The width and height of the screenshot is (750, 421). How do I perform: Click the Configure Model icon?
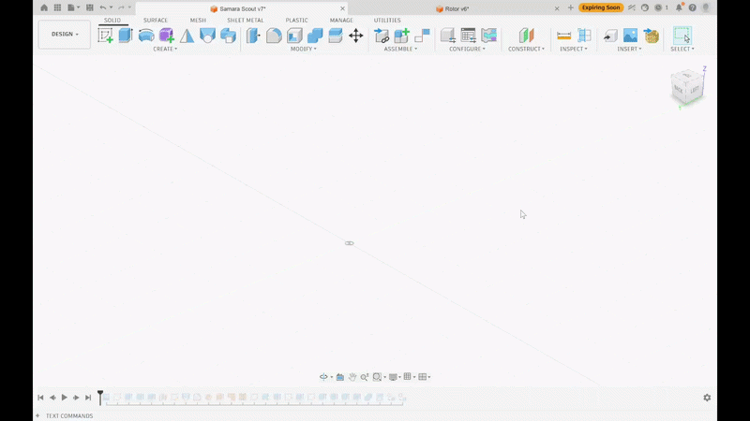point(448,36)
